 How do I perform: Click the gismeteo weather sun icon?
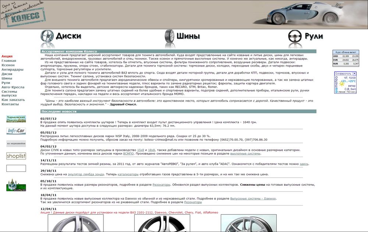pyautogui.click(x=342, y=83)
